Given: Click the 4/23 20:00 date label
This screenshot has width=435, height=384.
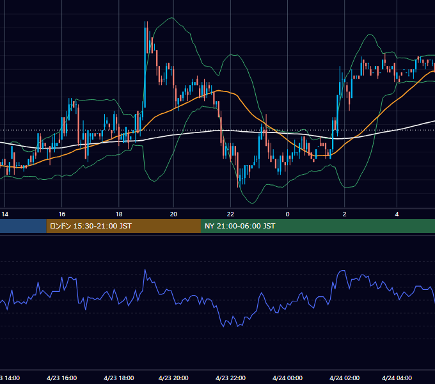Looking at the screenshot, I should [x=173, y=378].
